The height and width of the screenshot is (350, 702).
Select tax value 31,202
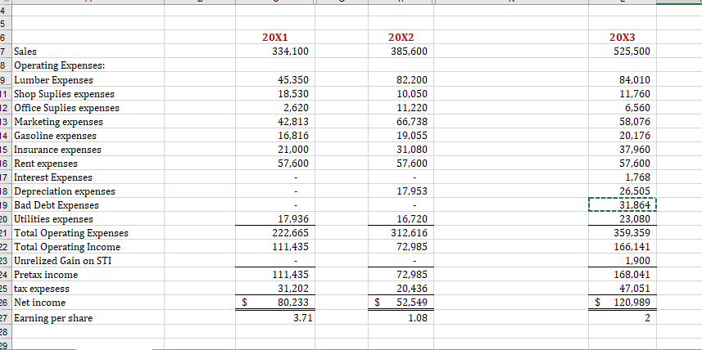click(275, 289)
